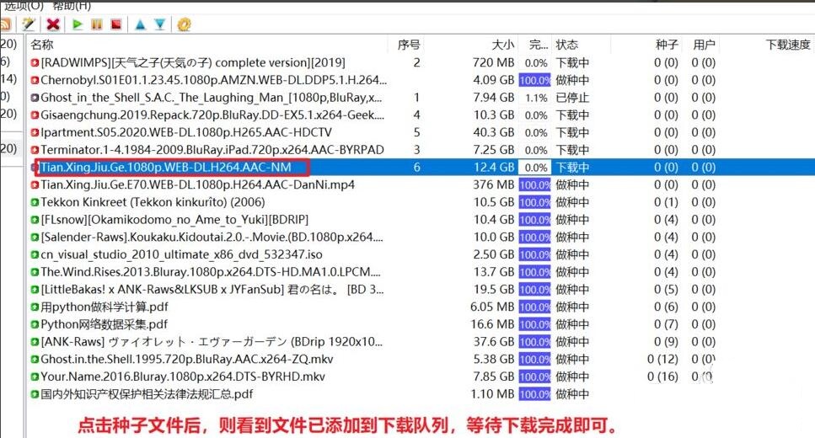Click the 已停止 status cell
Image resolution: width=815 pixels, height=438 pixels.
click(x=572, y=98)
